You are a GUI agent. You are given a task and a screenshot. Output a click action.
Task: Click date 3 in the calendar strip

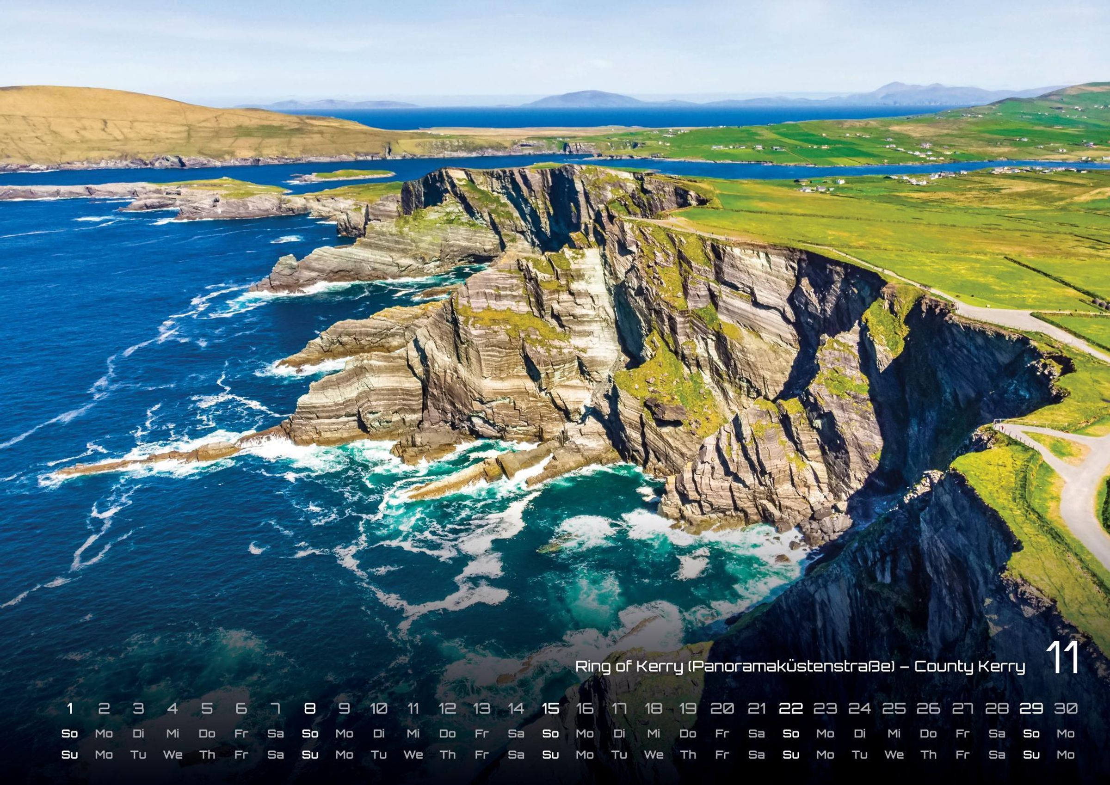[x=138, y=709]
